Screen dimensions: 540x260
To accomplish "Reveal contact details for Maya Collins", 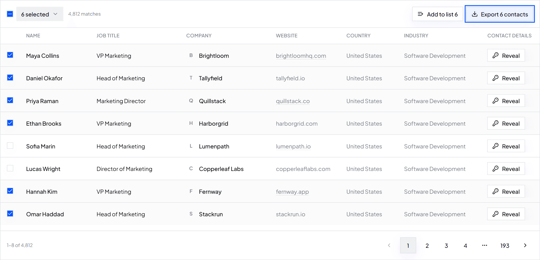I will pyautogui.click(x=506, y=55).
